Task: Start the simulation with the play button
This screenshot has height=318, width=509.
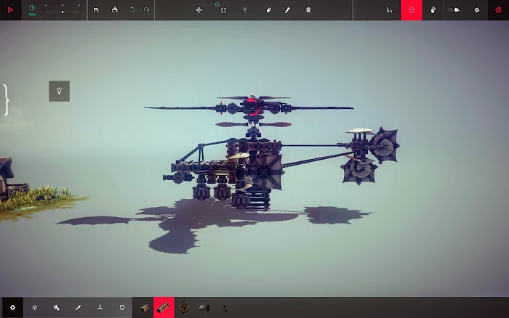Action: [10, 9]
